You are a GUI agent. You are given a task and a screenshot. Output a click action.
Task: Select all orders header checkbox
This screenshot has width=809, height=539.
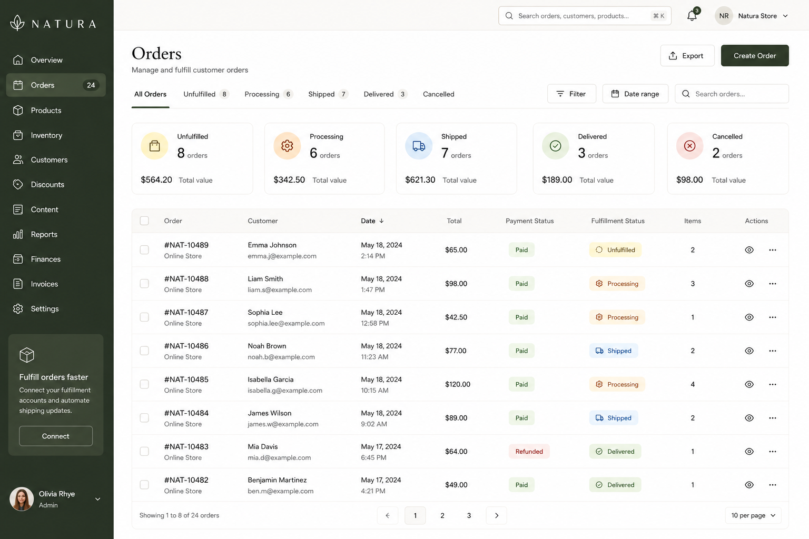point(144,221)
